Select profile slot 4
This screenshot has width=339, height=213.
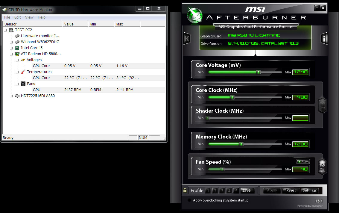click(229, 191)
